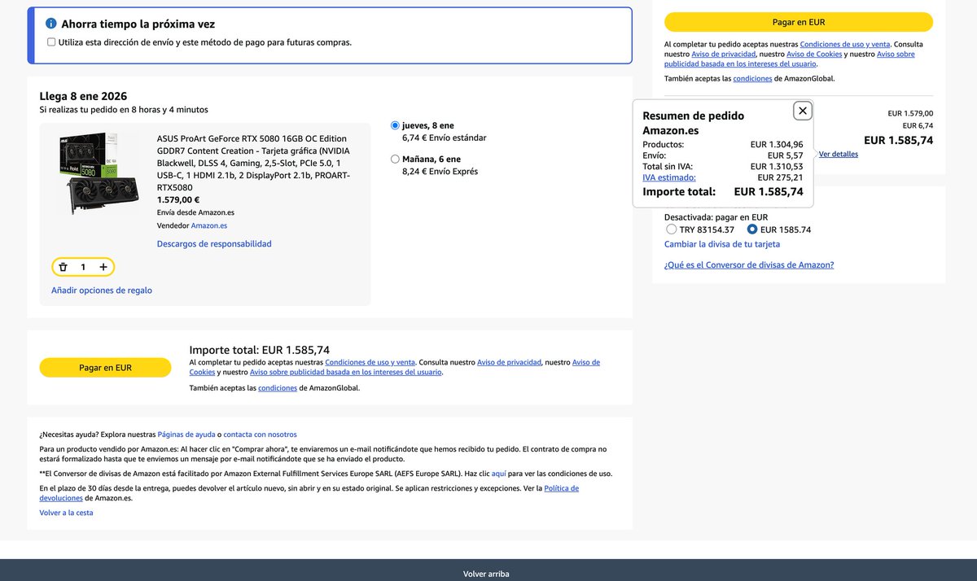Open bottom publicidad basada en intereses link

tap(346, 372)
